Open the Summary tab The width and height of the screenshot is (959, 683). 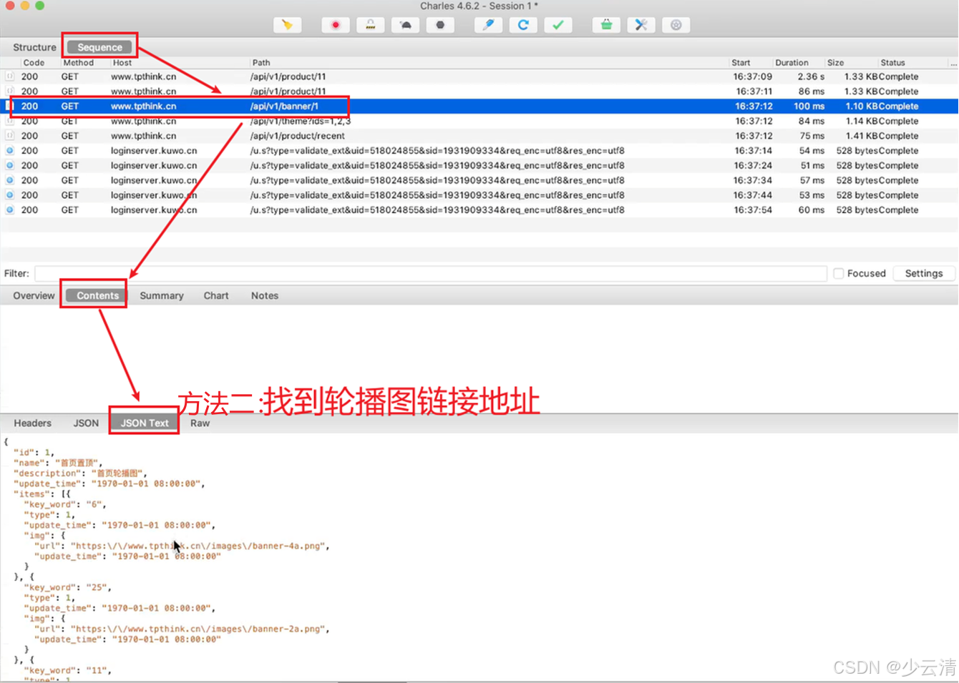[x=162, y=295]
